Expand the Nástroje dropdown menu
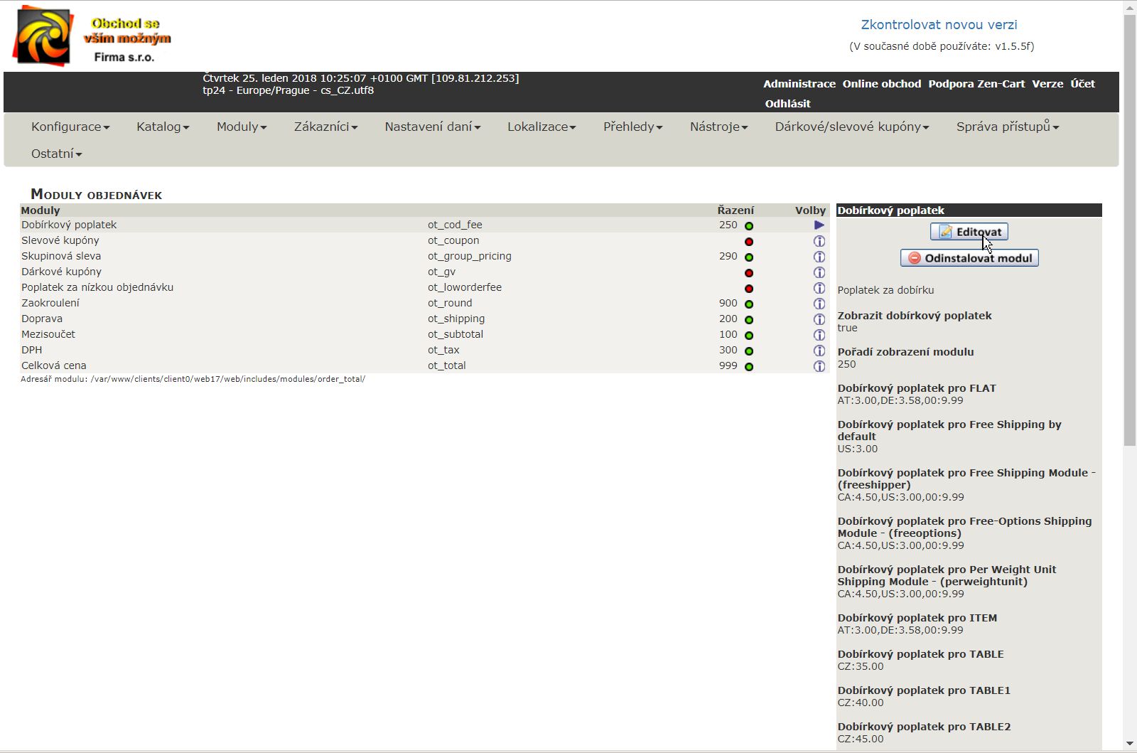The image size is (1137, 753). click(718, 127)
